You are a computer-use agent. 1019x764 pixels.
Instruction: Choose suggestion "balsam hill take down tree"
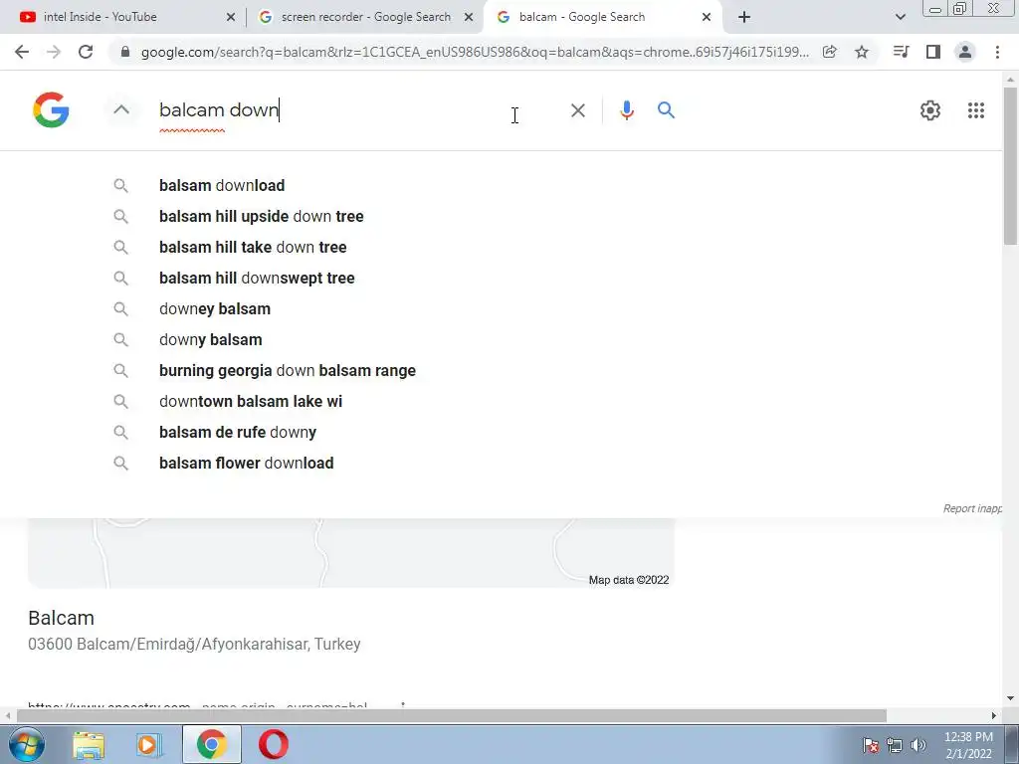253,248
